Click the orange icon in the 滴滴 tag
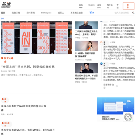The width and height of the screenshot is (135, 135). (x=3, y=99)
